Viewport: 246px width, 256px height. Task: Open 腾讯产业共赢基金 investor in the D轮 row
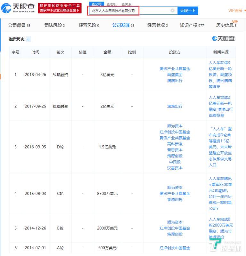click(x=175, y=138)
